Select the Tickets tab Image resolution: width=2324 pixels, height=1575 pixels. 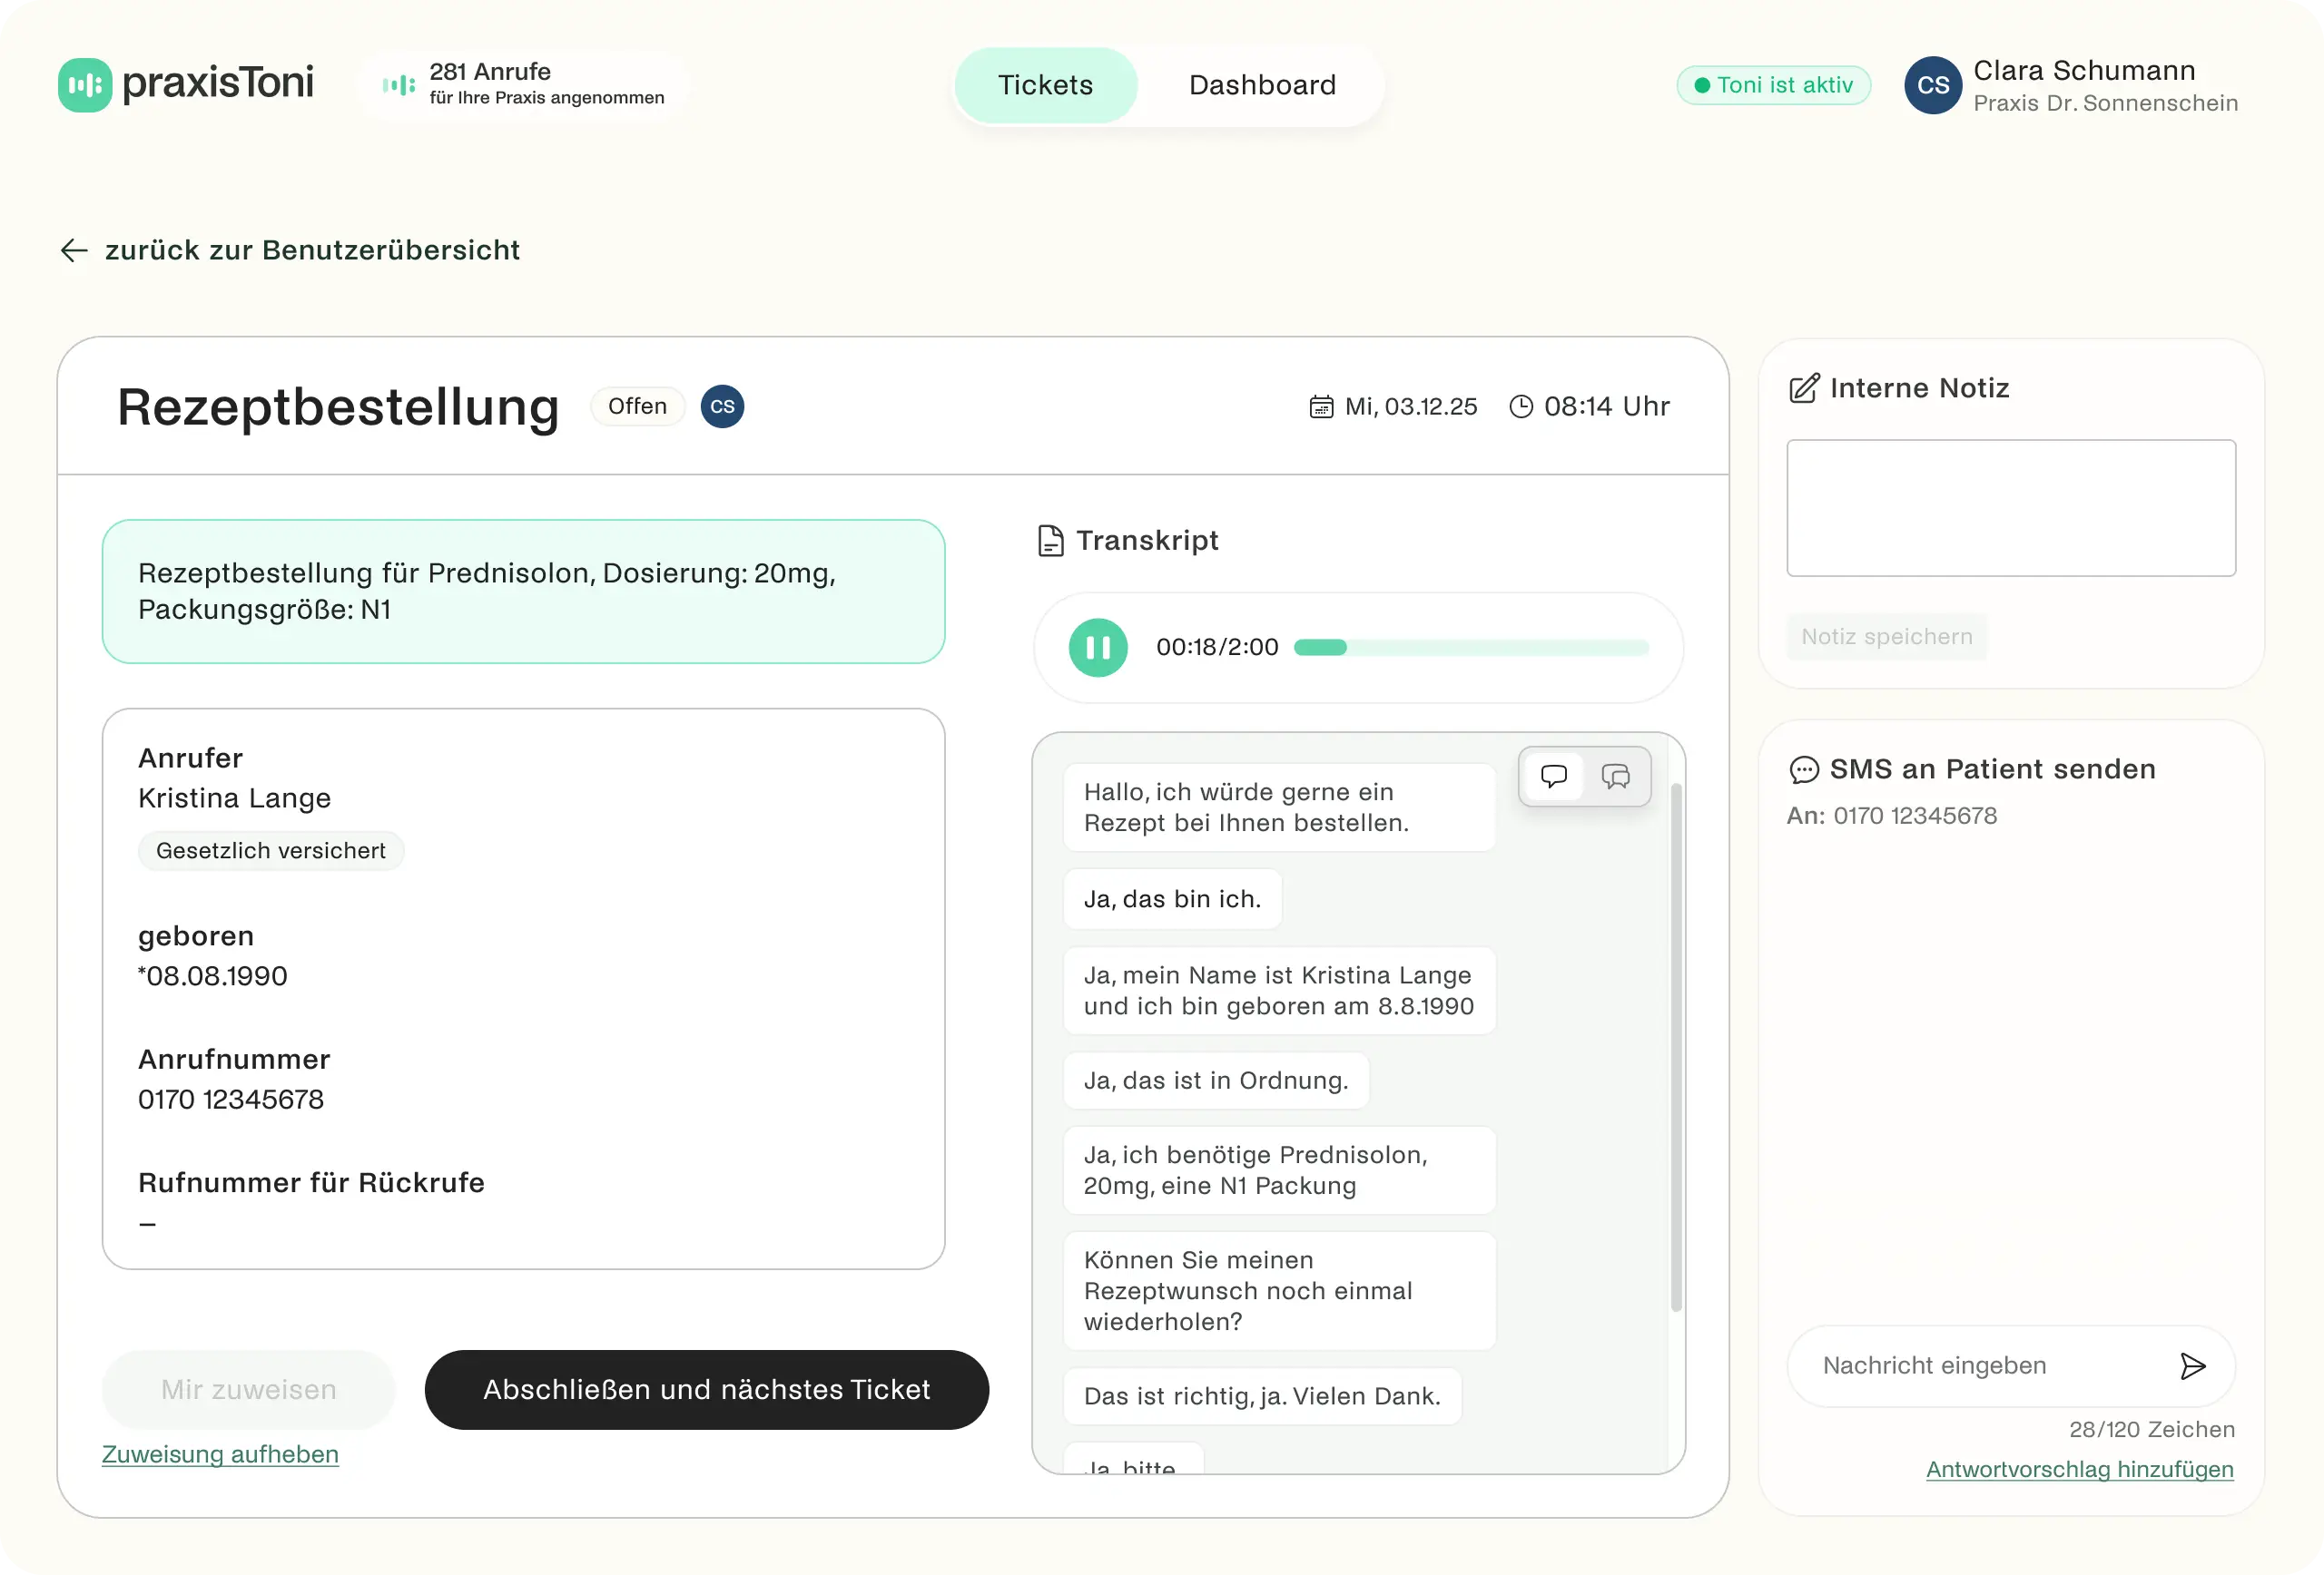point(1044,85)
